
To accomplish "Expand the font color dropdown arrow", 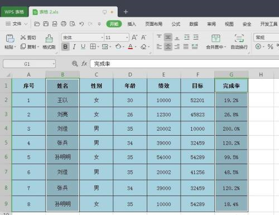I will (136, 46).
